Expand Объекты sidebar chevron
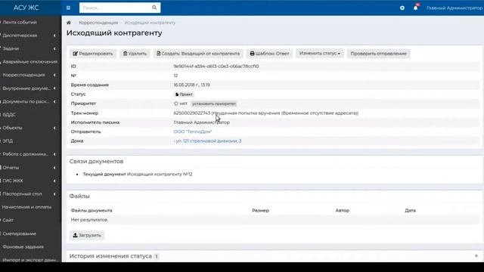 (x=54, y=128)
